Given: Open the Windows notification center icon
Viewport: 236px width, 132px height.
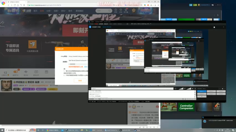Looking at the screenshot, I should pos(233,130).
